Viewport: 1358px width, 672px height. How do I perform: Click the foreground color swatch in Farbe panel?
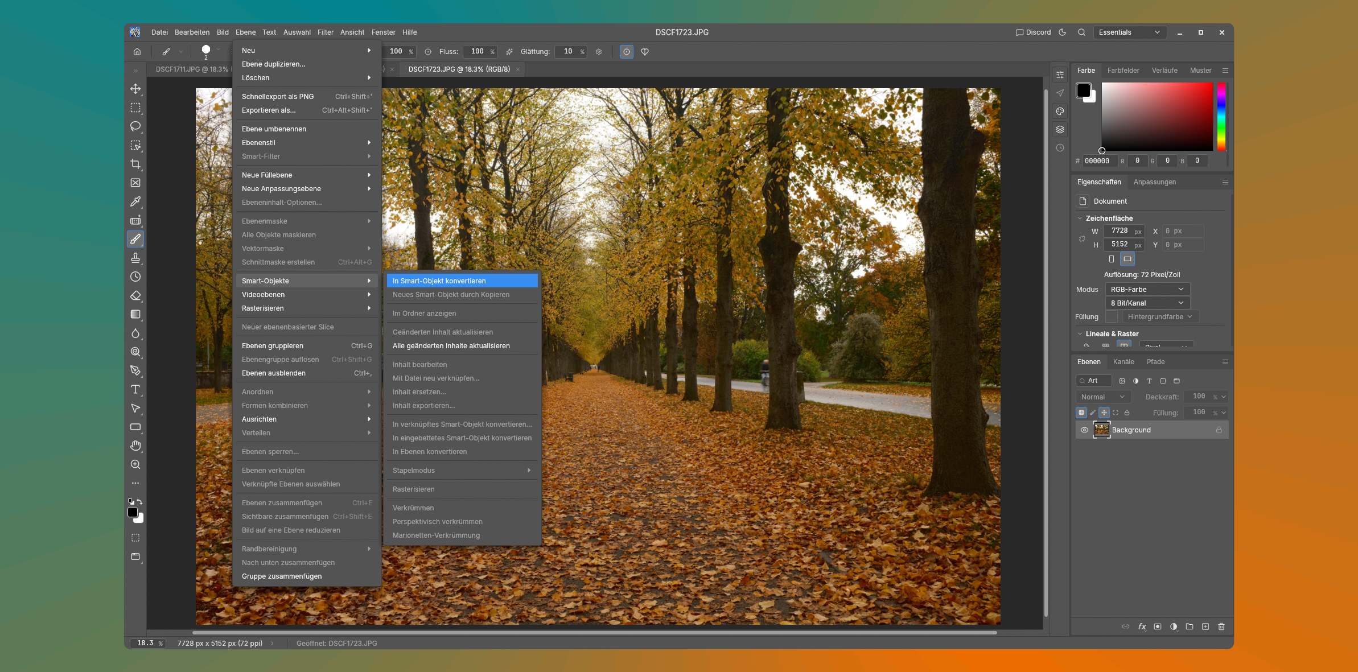(x=1084, y=90)
